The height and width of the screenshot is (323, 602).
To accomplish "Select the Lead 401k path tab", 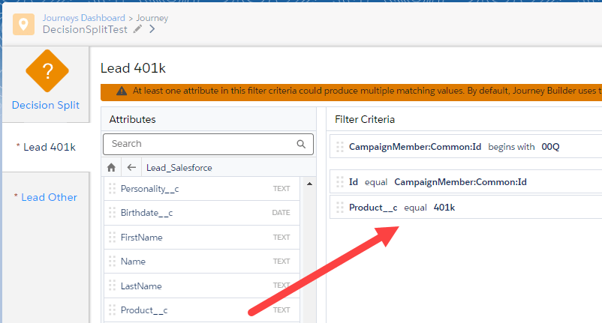I will click(46, 147).
